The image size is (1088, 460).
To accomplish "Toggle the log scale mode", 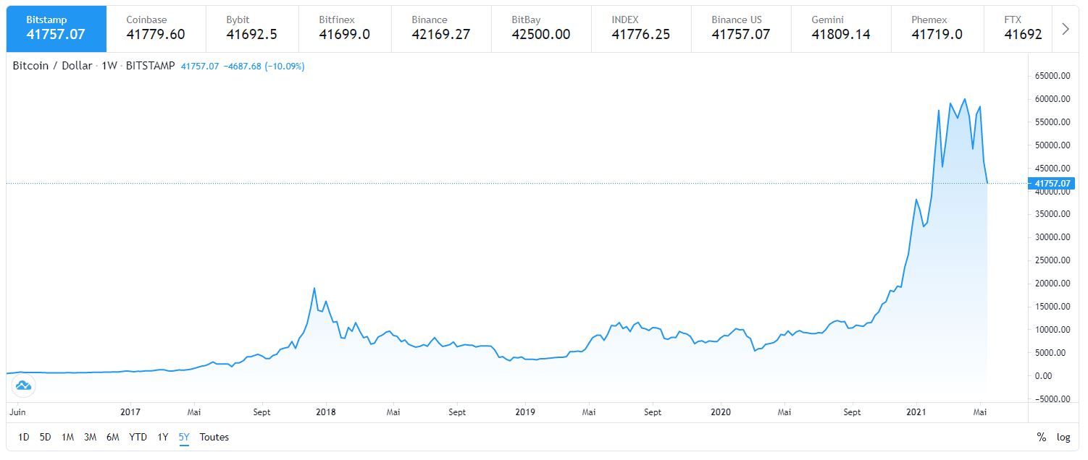I will tap(1063, 437).
